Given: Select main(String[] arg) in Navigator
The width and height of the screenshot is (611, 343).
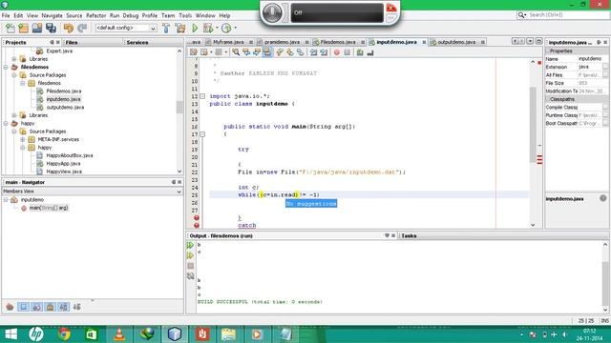Looking at the screenshot, I should coord(49,208).
